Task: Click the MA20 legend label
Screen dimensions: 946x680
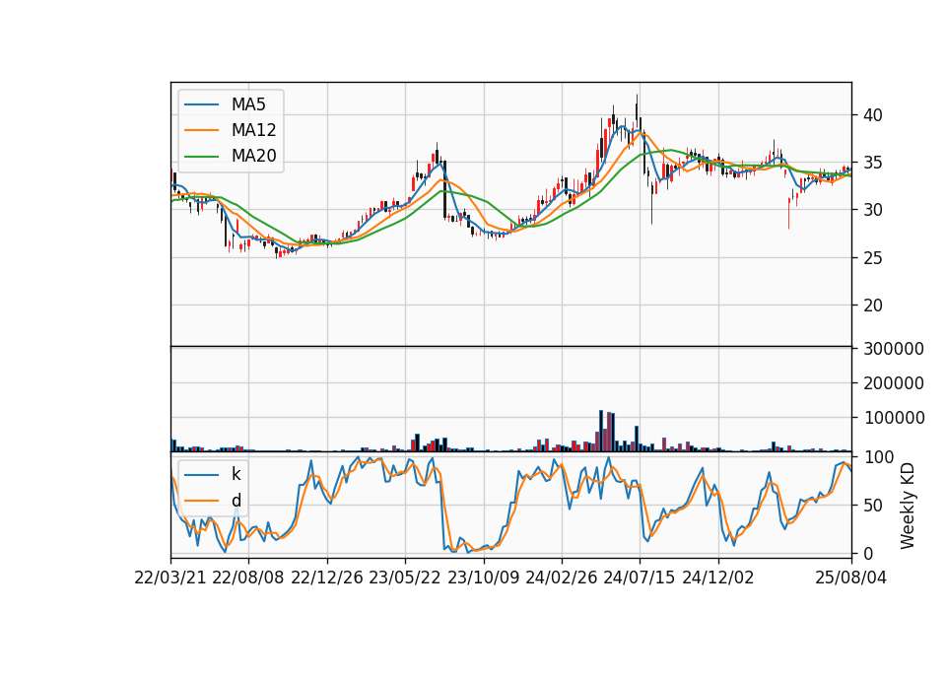Action: pos(253,157)
